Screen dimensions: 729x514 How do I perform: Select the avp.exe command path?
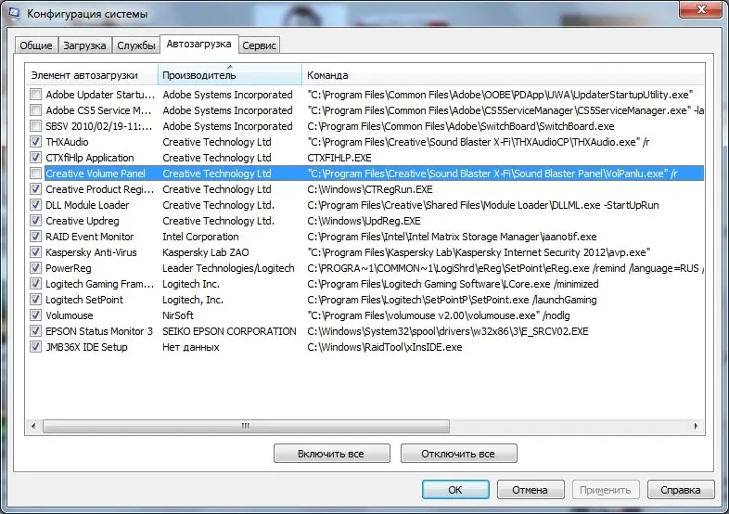click(479, 252)
